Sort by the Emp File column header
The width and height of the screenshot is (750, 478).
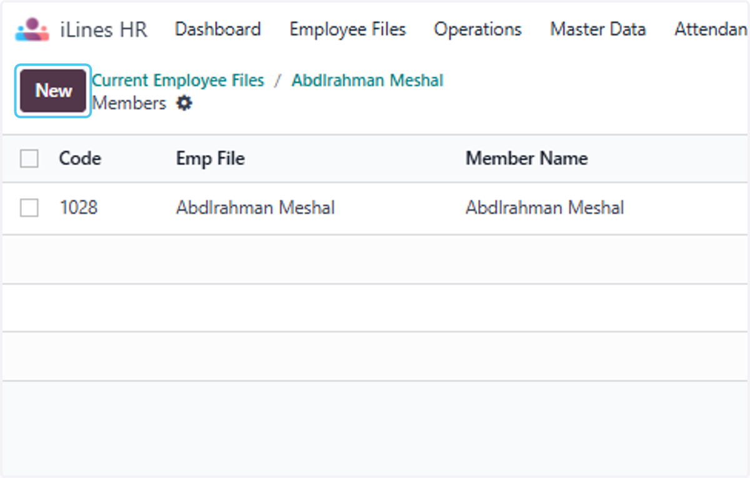pyautogui.click(x=211, y=159)
